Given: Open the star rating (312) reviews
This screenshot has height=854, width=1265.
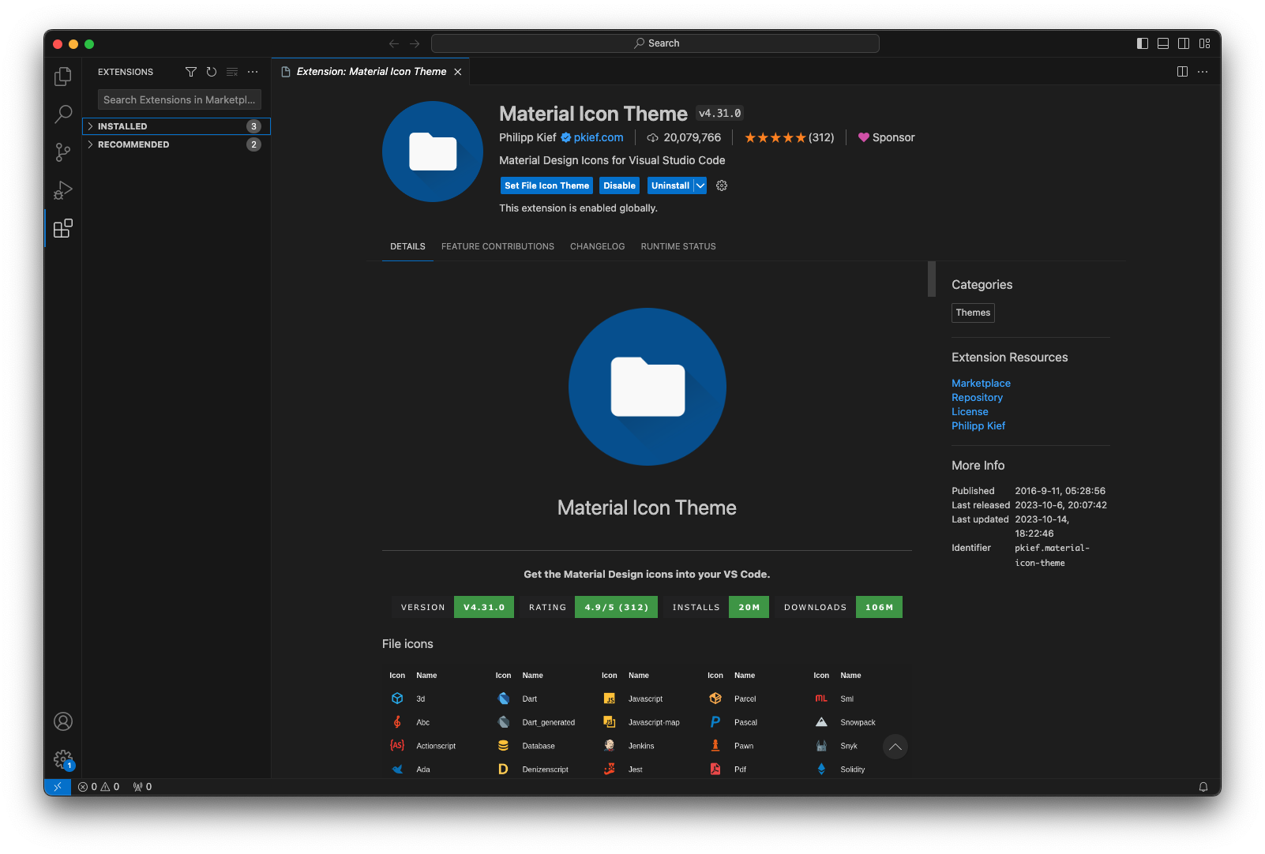Looking at the screenshot, I should (790, 137).
